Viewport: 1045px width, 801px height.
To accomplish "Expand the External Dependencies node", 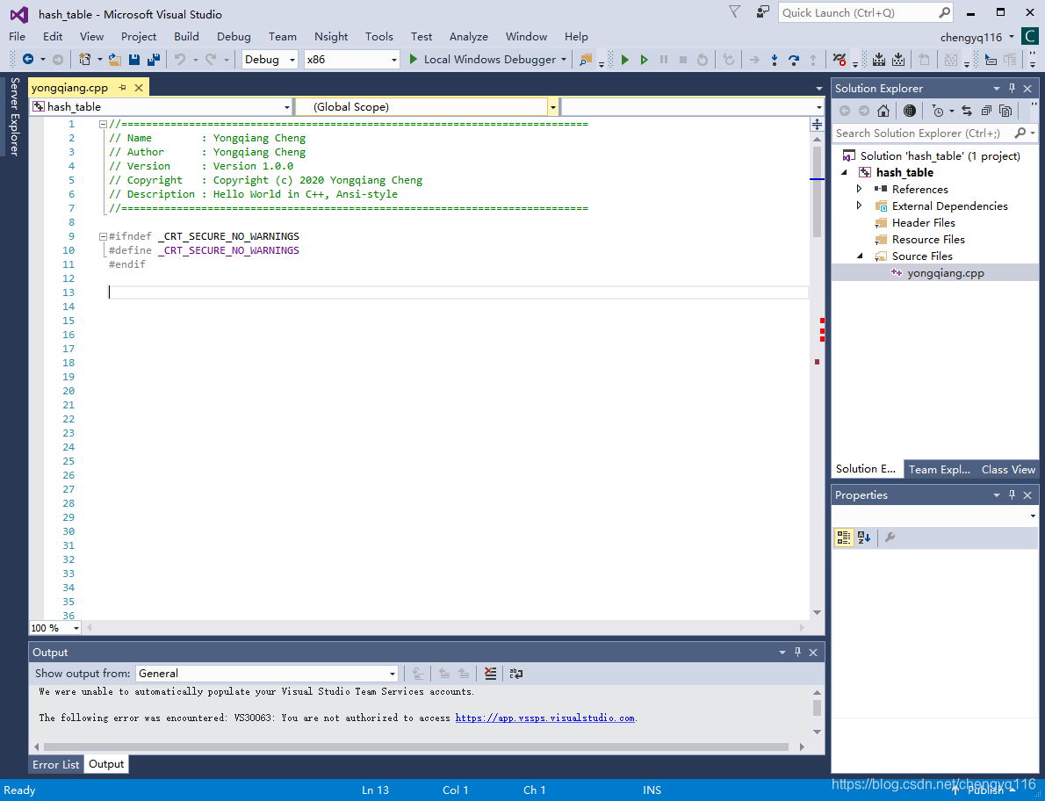I will pyautogui.click(x=859, y=206).
